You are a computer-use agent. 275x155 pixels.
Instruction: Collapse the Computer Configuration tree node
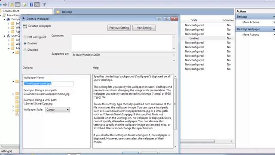(x=5, y=19)
